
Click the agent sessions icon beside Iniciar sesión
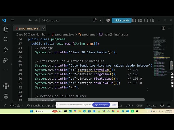tap(108, 20)
